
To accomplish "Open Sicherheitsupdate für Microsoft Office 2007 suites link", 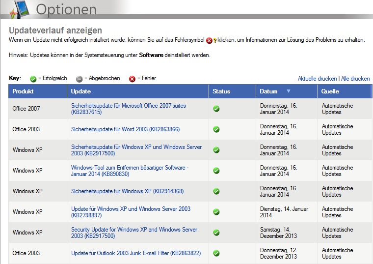I will point(129,109).
